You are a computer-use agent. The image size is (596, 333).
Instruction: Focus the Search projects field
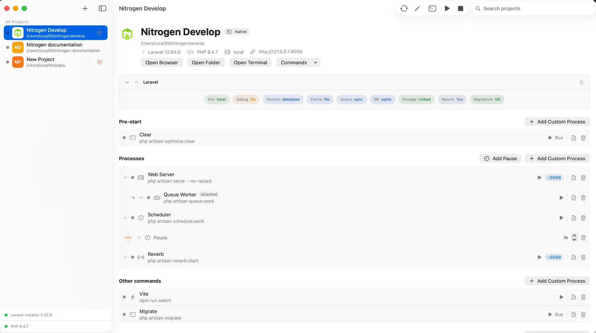pos(533,8)
